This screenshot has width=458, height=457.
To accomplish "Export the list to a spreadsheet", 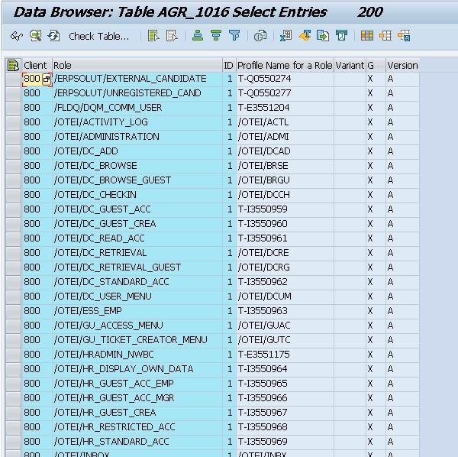I will (x=285, y=36).
